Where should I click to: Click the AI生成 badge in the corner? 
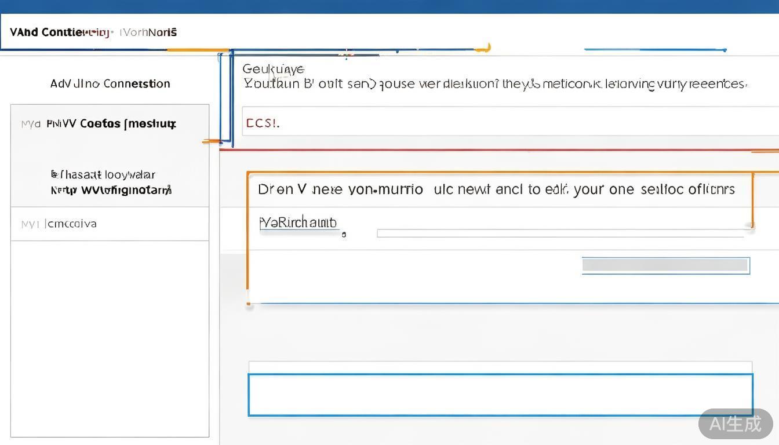click(735, 424)
